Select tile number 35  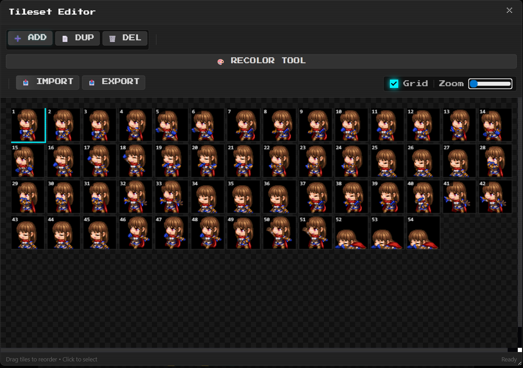pos(244,197)
